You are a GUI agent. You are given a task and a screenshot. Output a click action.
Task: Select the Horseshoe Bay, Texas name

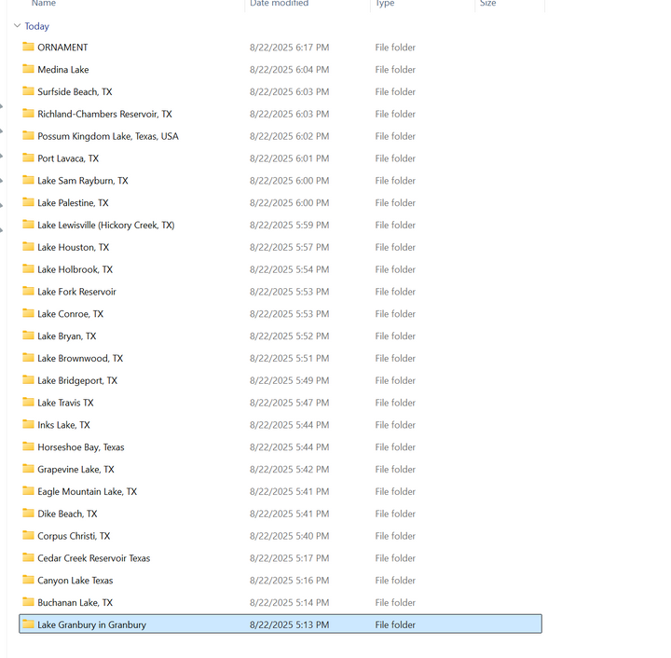(x=81, y=448)
